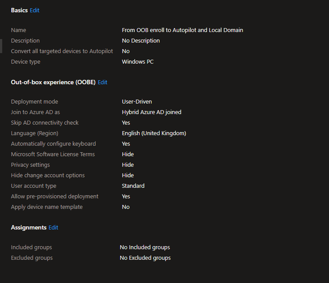Click the No Included groups text
The height and width of the screenshot is (283, 329).
(145, 247)
